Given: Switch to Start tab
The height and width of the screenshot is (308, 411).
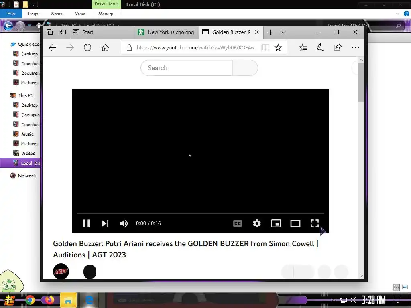Looking at the screenshot, I should 102,32.
